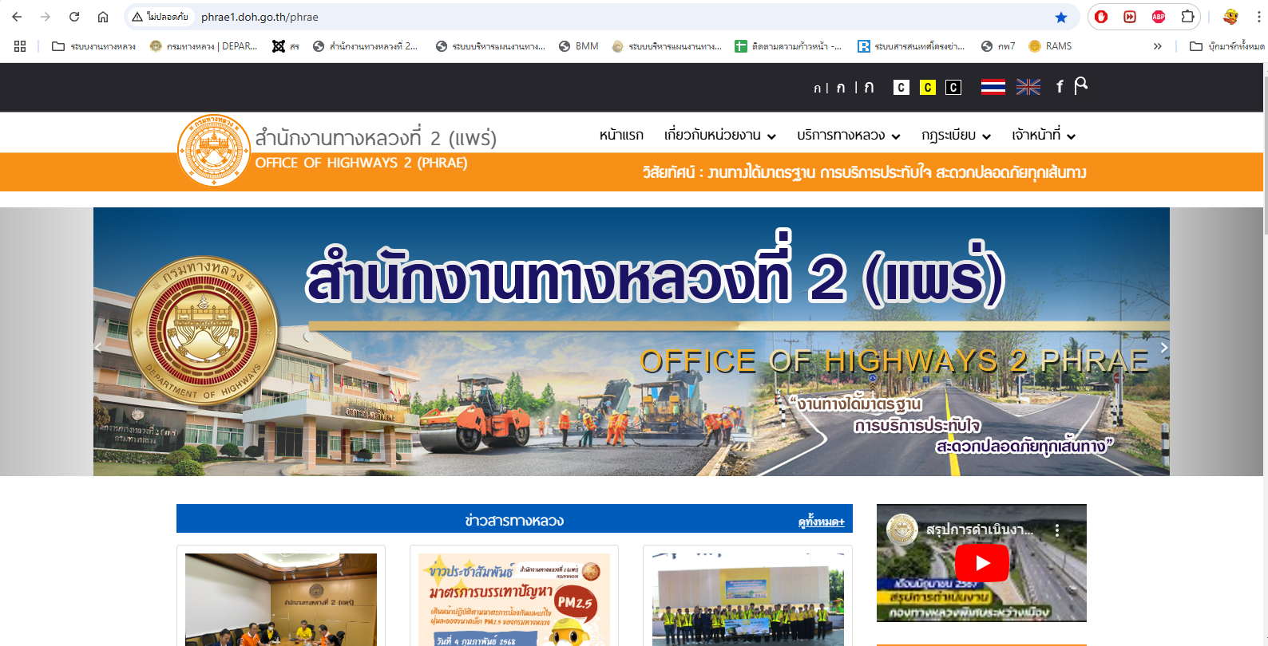Play the embedded YouTube video
1268x646 pixels.
(x=982, y=563)
